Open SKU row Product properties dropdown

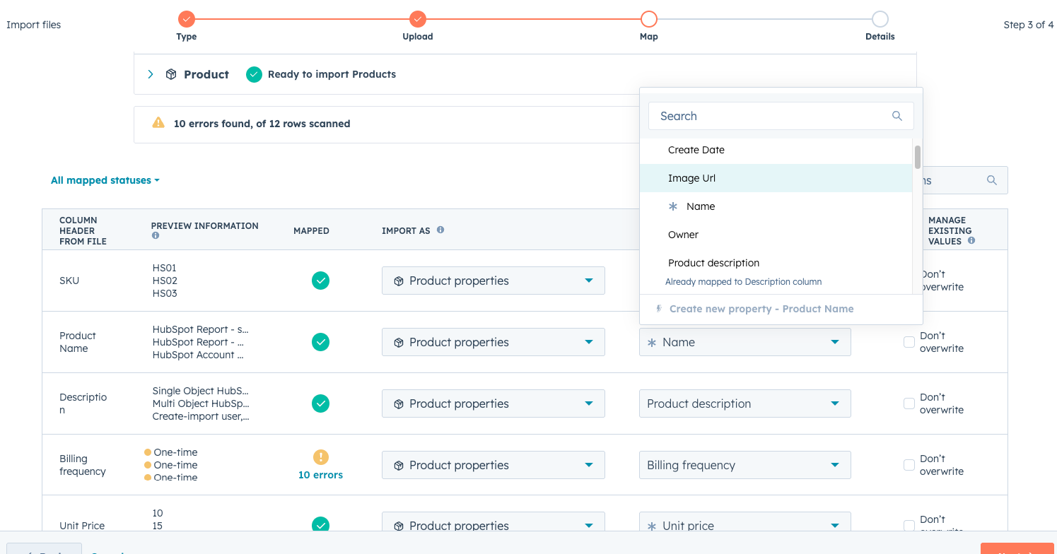pyautogui.click(x=493, y=281)
